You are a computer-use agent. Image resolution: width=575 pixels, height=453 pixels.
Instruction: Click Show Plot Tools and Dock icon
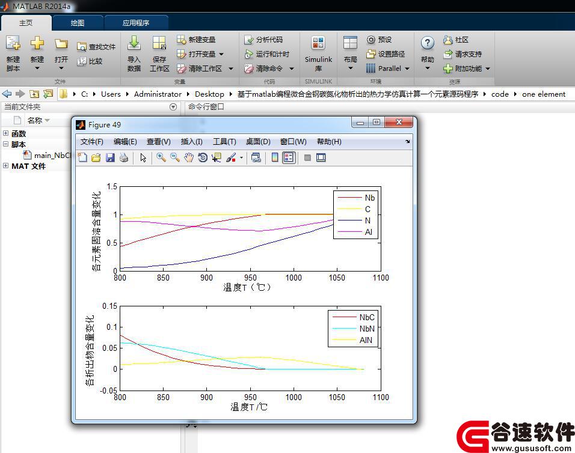coord(321,158)
